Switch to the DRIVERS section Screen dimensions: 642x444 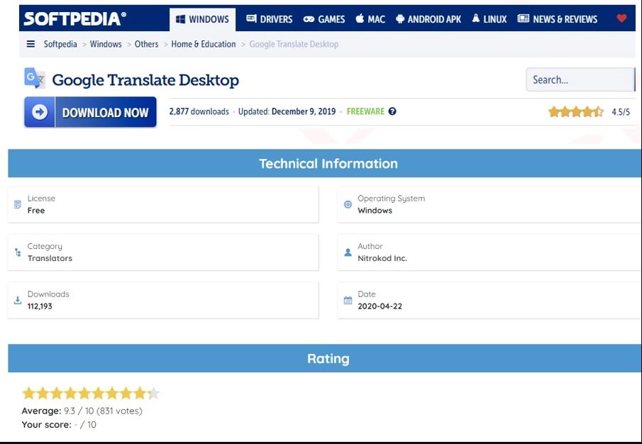coord(270,19)
